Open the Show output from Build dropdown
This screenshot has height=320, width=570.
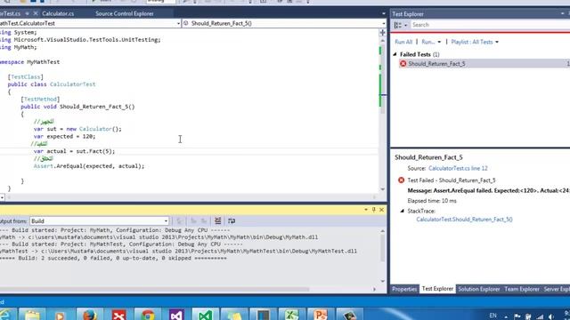click(x=99, y=221)
